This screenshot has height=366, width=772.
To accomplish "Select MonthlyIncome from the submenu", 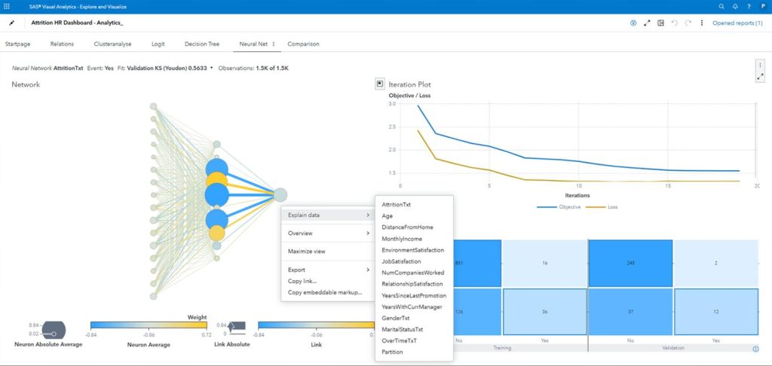I will pyautogui.click(x=402, y=238).
